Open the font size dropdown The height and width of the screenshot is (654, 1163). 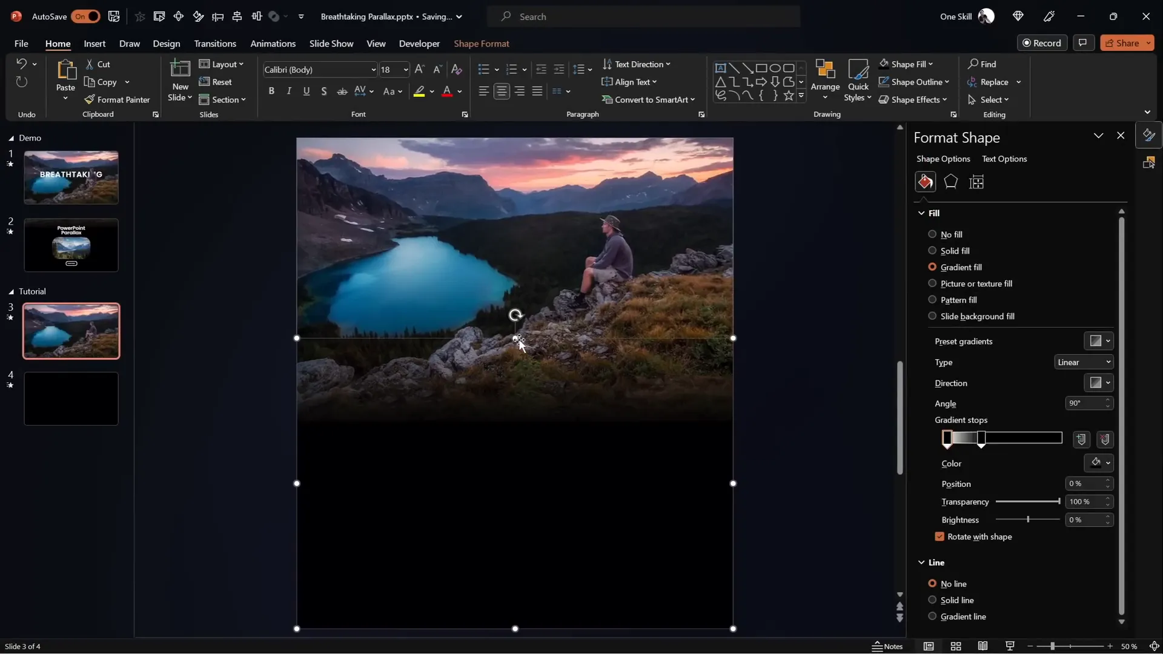coord(404,70)
